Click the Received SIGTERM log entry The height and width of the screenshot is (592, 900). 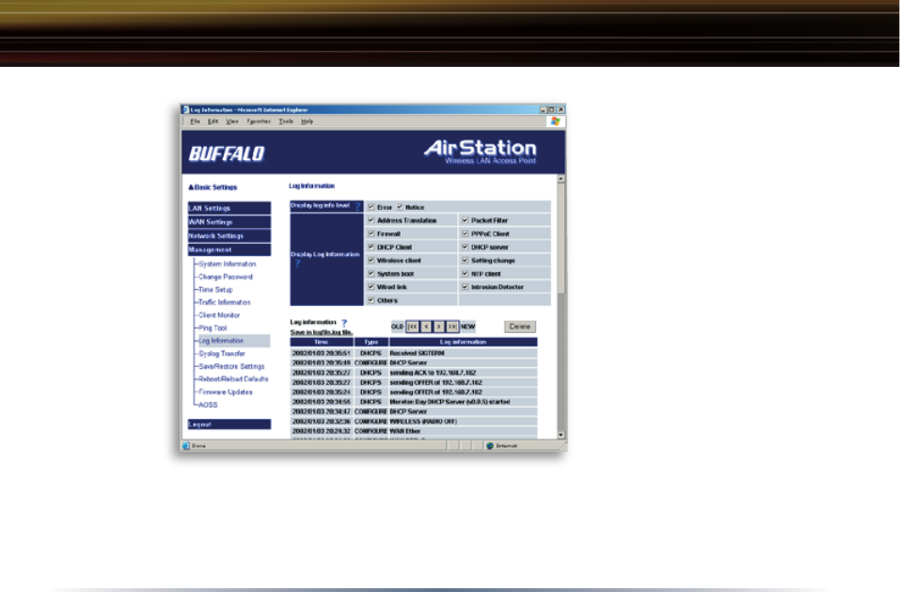click(417, 353)
